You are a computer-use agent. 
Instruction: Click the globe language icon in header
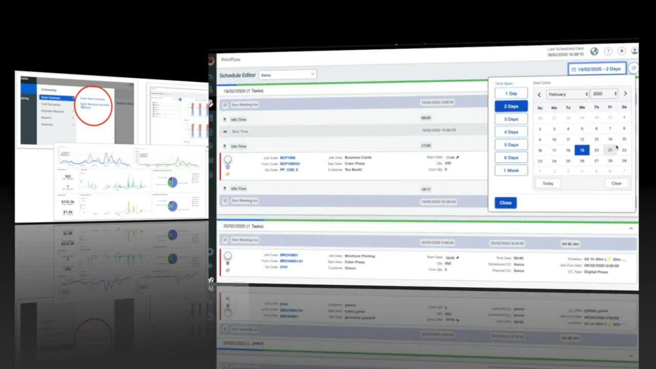click(x=594, y=51)
